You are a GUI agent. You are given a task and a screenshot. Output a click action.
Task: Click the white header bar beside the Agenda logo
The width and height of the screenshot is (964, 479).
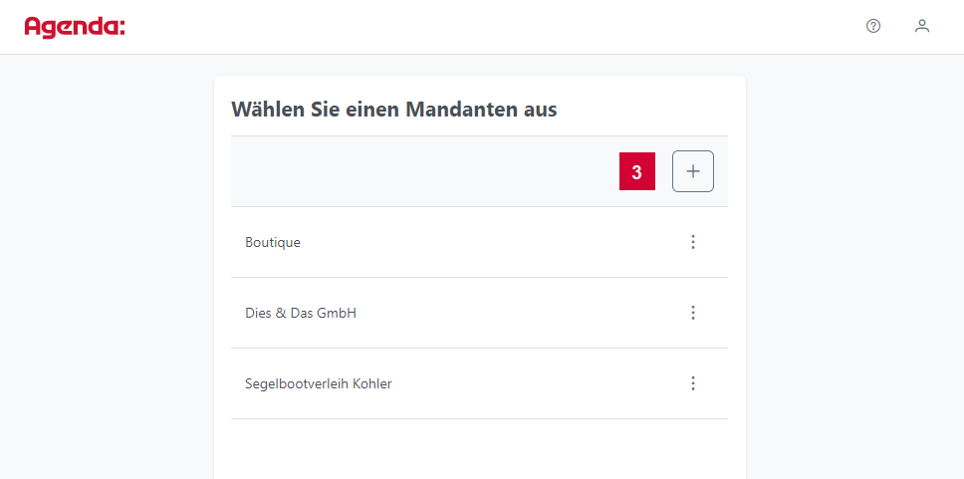coord(492,27)
